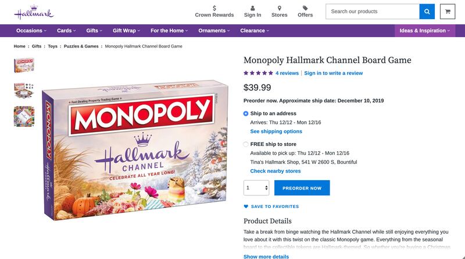Select Ship to an address option

[246, 114]
